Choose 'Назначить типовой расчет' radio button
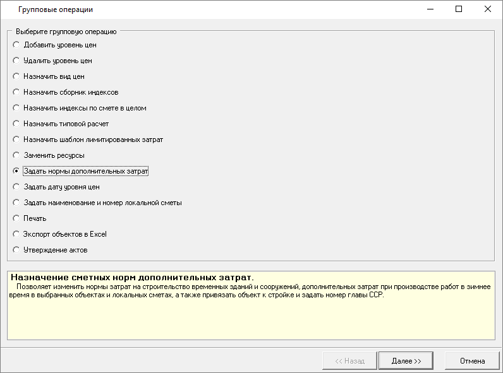This screenshot has width=503, height=373. point(16,124)
